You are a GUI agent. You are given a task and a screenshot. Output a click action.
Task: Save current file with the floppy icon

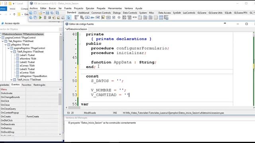pos(47,13)
